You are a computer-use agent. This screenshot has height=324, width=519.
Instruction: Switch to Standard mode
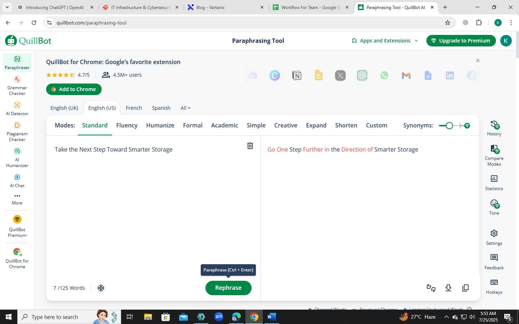click(95, 125)
